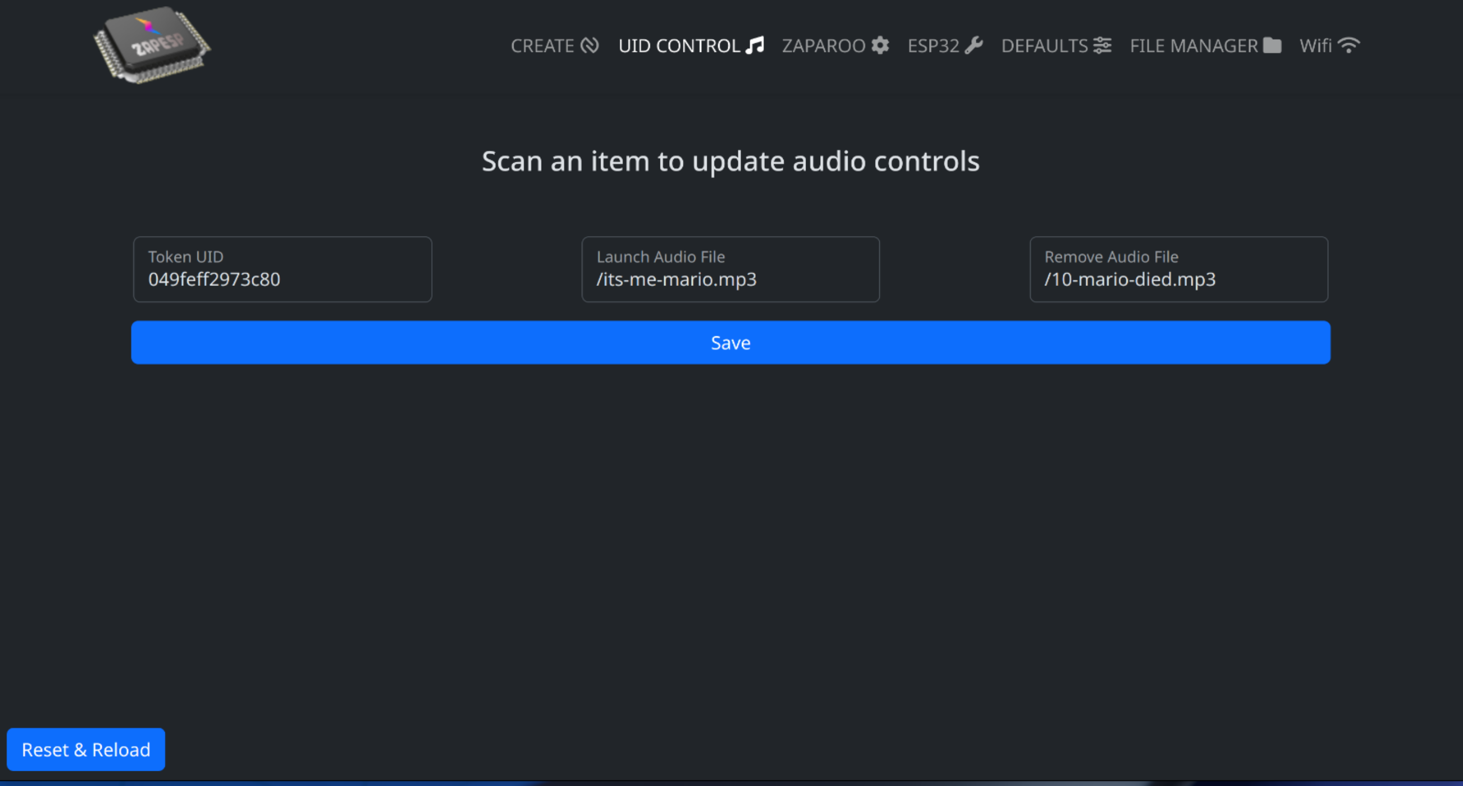Click the ZapESP chip logo
The image size is (1463, 786).
152,44
